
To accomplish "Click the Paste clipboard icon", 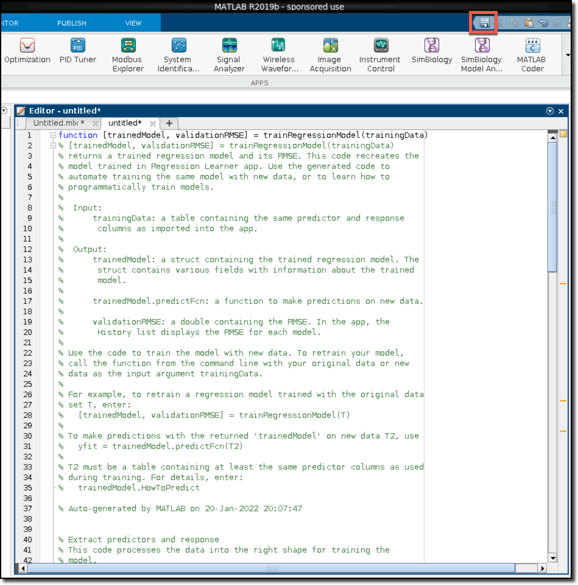I will (529, 23).
